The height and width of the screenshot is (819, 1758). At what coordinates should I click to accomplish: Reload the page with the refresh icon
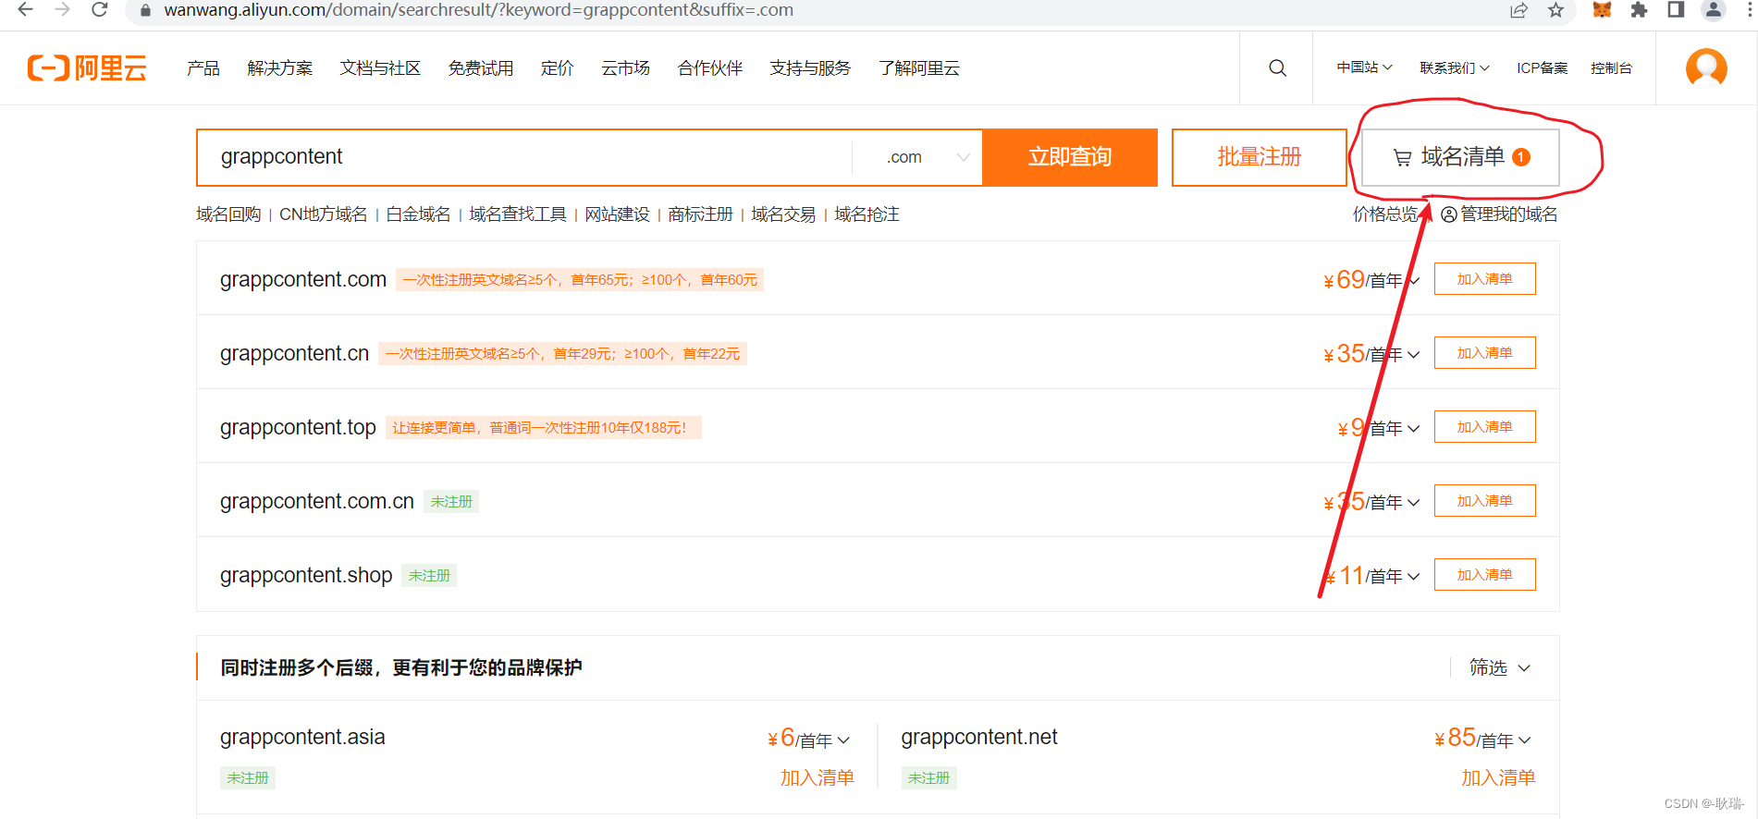[99, 10]
